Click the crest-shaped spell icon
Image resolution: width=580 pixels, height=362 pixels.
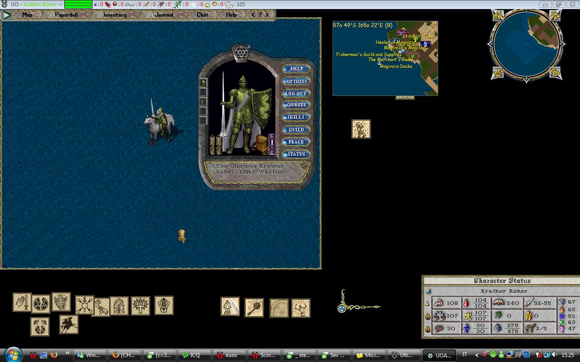click(164, 305)
